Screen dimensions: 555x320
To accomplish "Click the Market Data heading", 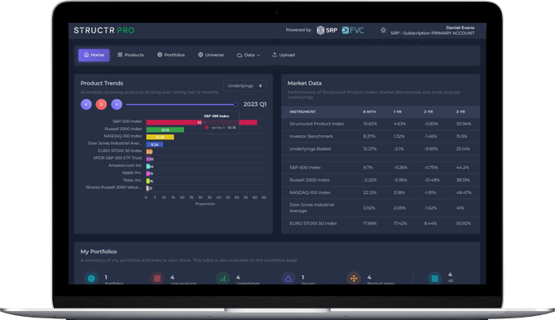I will pyautogui.click(x=305, y=83).
